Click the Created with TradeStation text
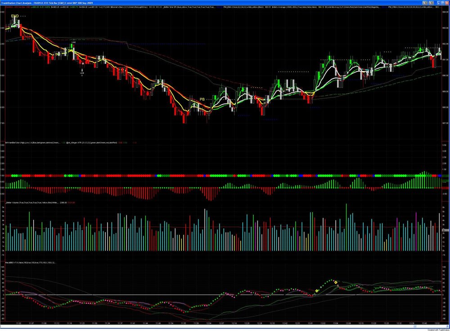 [438, 330]
